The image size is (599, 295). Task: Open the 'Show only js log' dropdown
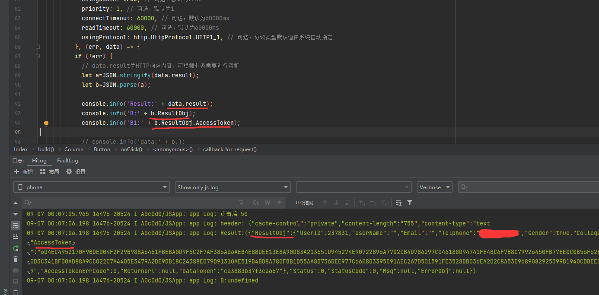(x=233, y=187)
